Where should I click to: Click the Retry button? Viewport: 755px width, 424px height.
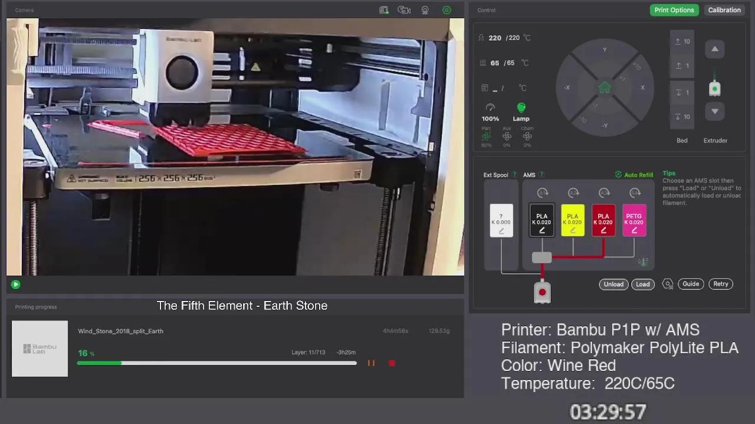point(721,284)
